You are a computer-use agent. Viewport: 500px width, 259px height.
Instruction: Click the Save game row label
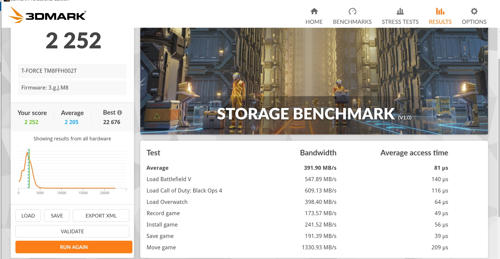click(160, 236)
